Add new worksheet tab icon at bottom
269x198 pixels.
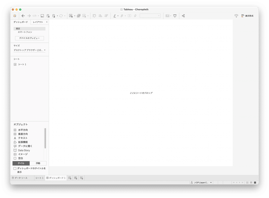[70, 178]
